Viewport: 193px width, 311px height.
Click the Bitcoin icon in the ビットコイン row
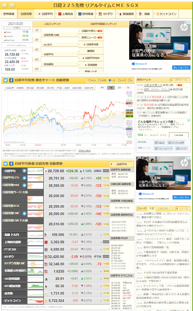[x=46, y=300]
